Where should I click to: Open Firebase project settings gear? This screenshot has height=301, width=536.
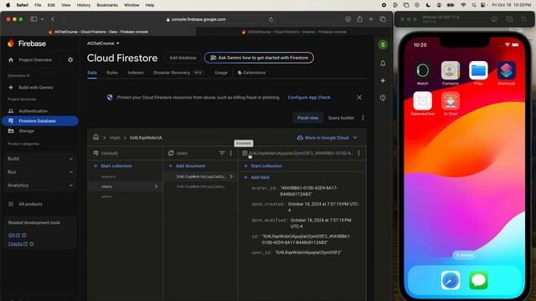[70, 59]
